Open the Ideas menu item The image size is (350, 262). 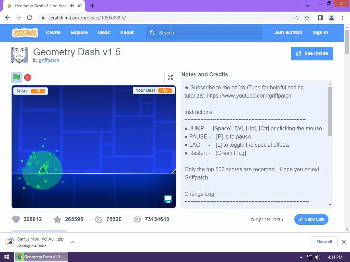click(104, 32)
